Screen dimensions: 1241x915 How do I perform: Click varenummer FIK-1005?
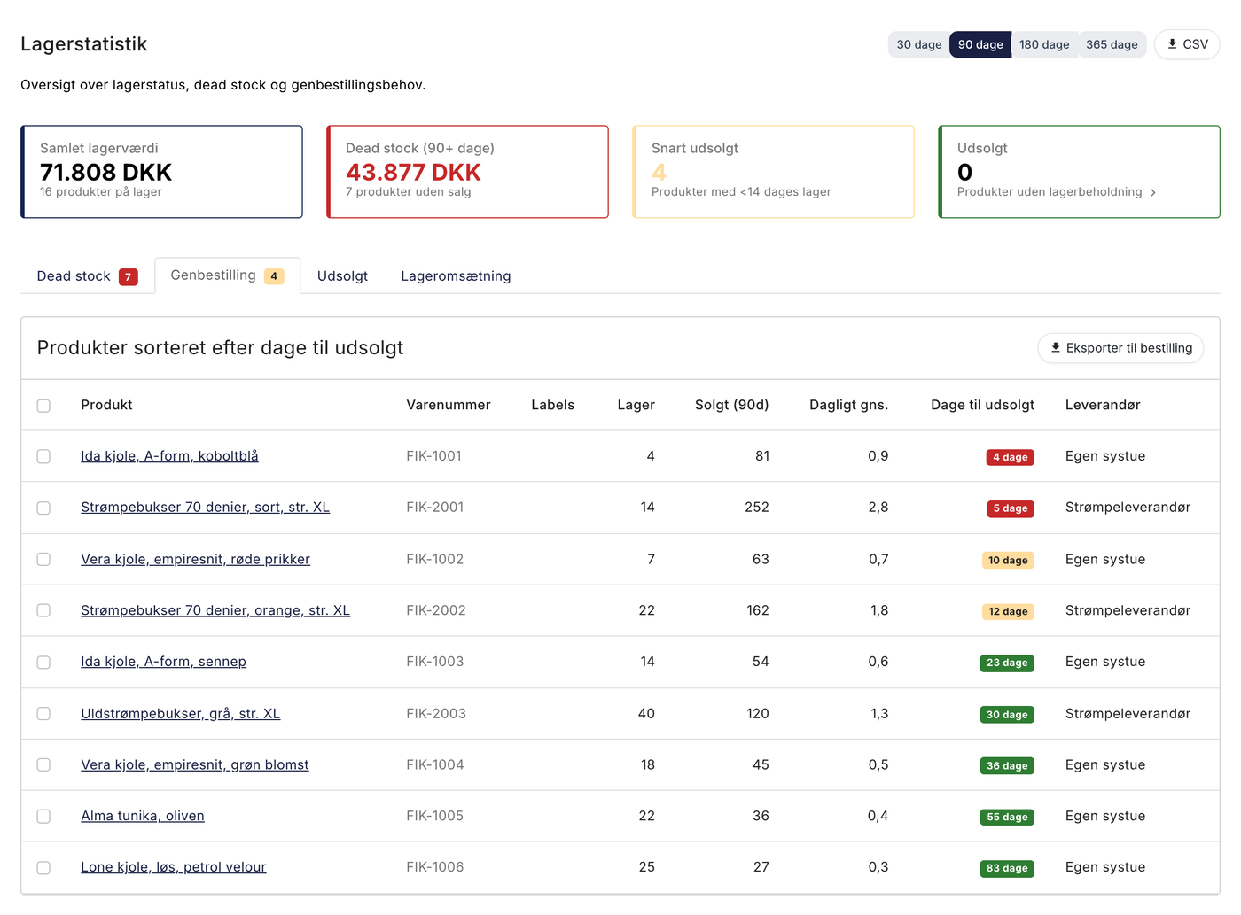pos(434,816)
